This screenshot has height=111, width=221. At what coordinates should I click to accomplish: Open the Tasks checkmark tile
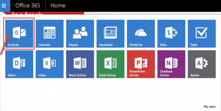tap(202, 33)
